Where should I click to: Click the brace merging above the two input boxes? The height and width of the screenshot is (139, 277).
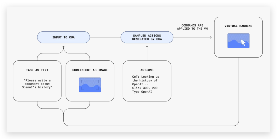(64, 53)
